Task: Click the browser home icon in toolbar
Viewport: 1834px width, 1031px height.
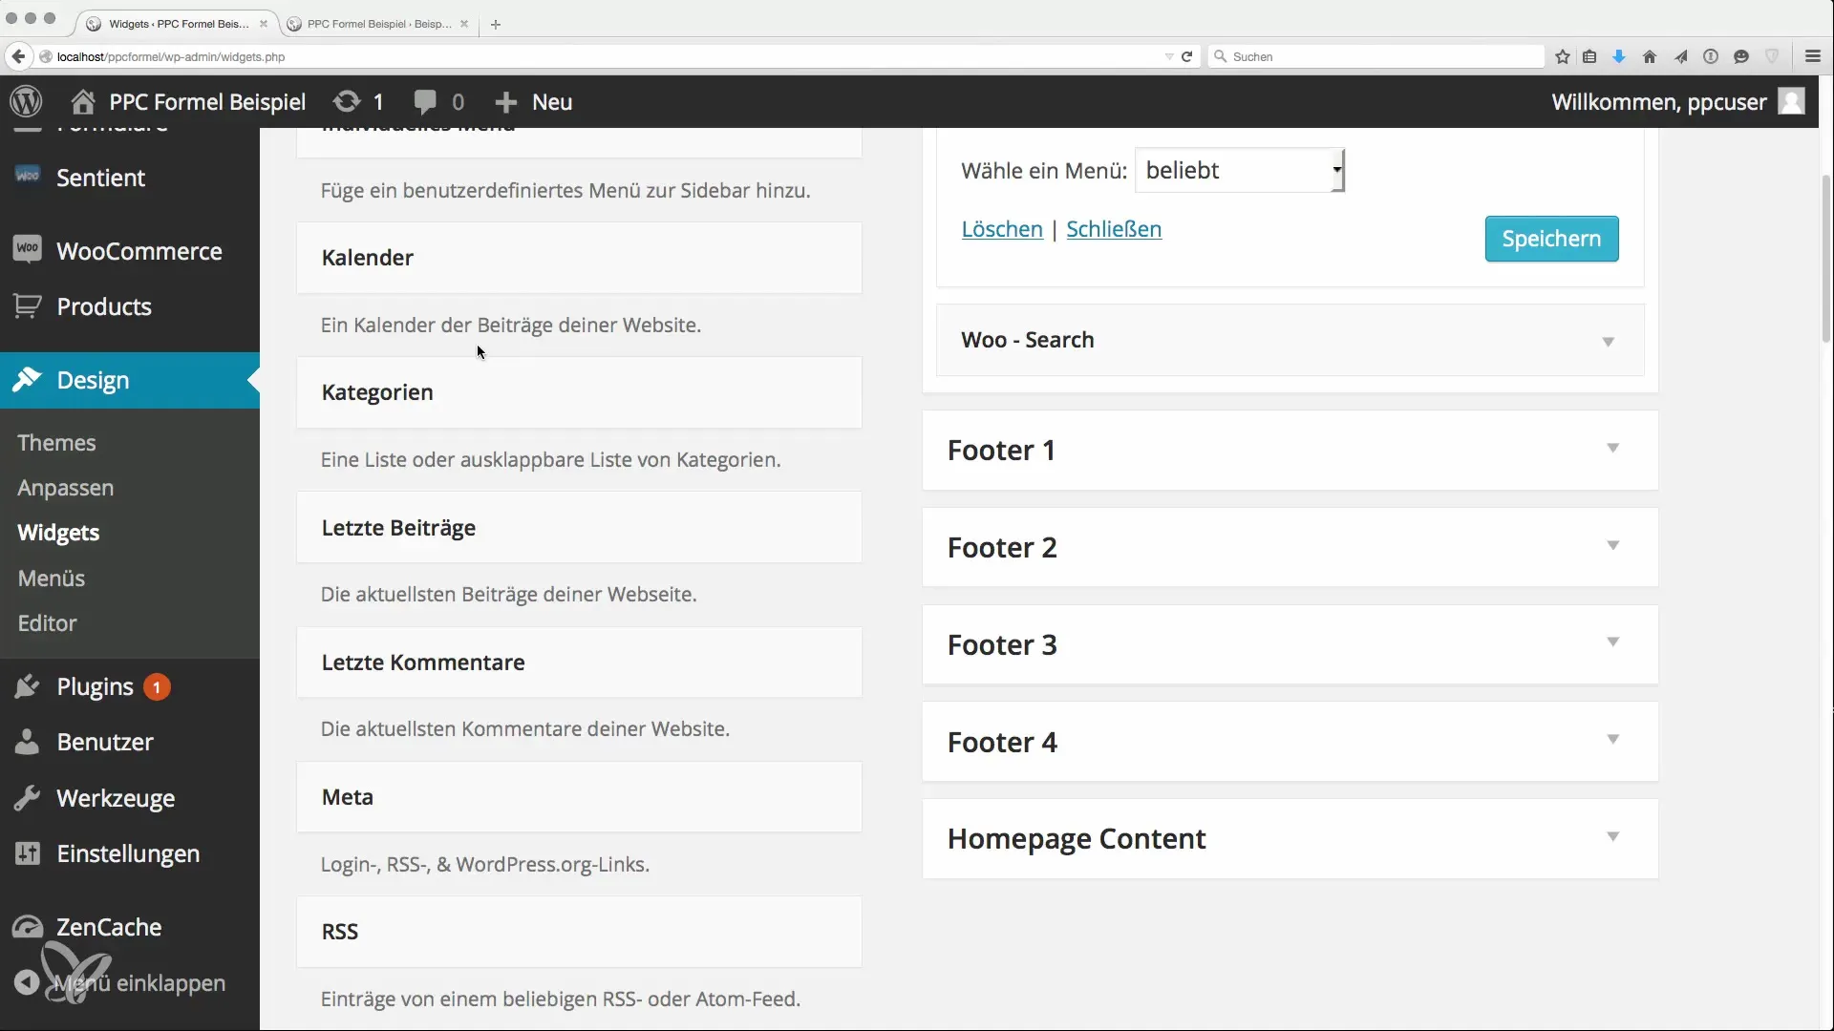Action: point(1650,56)
